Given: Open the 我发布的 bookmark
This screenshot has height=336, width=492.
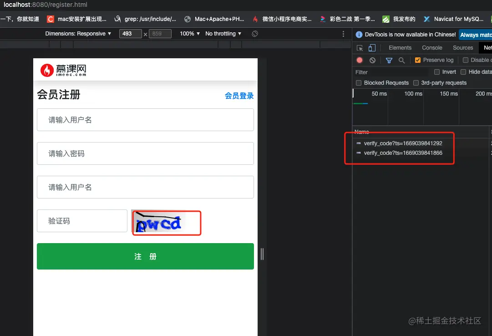Looking at the screenshot, I should click(x=399, y=19).
